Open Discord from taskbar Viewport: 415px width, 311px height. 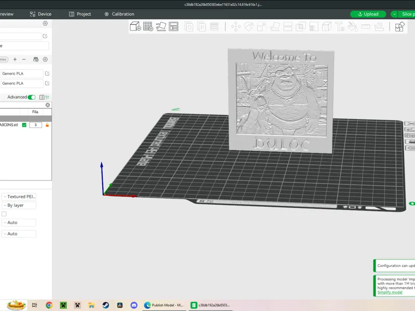(134, 305)
